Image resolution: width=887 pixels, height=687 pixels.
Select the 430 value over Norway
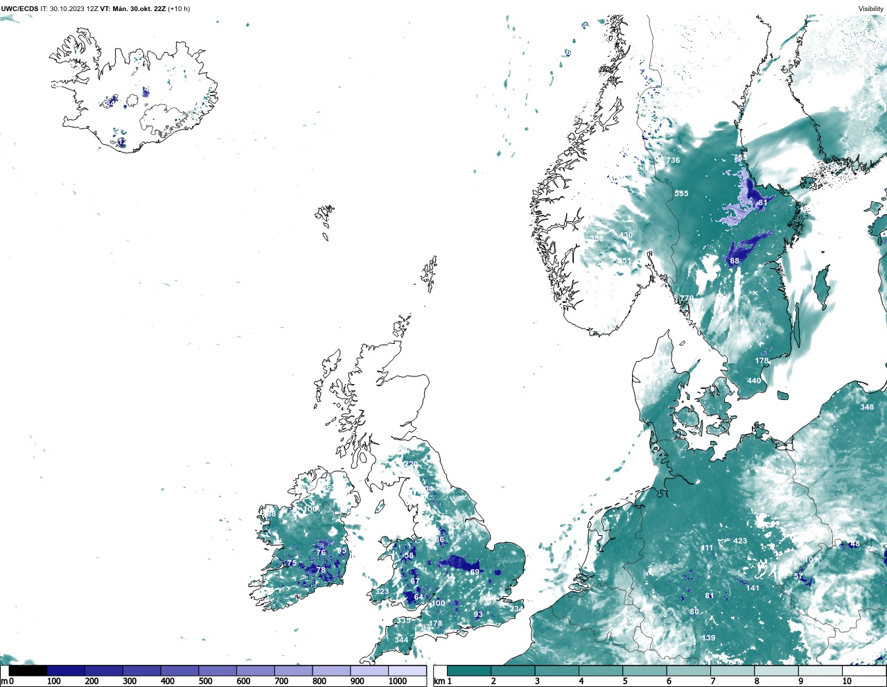(626, 236)
